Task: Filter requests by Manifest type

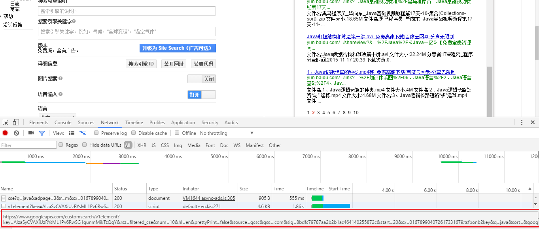Action: 255,145
